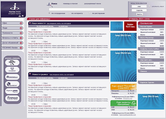The height and width of the screenshot is (119, 166).
Task: Click the print icon under the logo
Action: 20,16
